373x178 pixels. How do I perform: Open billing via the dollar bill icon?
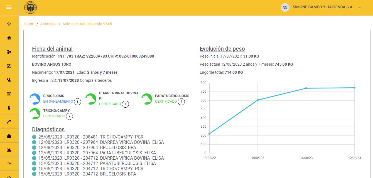tap(9, 94)
